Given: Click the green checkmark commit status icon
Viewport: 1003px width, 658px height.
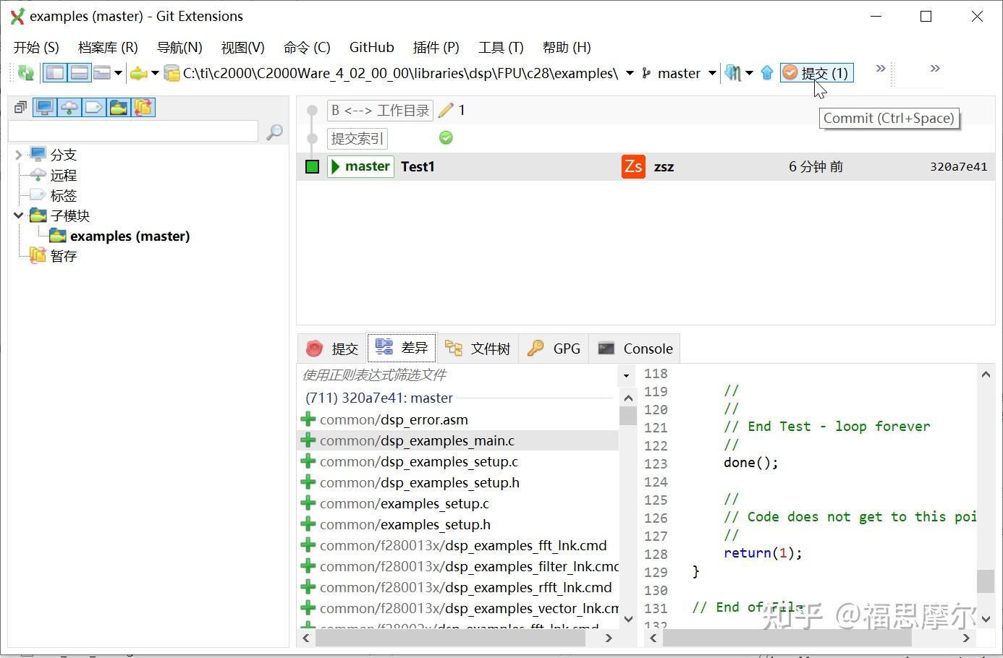Looking at the screenshot, I should pyautogui.click(x=446, y=137).
